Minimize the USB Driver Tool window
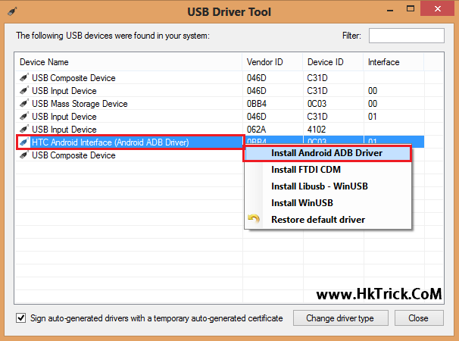Viewport: 459px width, 341px height. (x=390, y=10)
